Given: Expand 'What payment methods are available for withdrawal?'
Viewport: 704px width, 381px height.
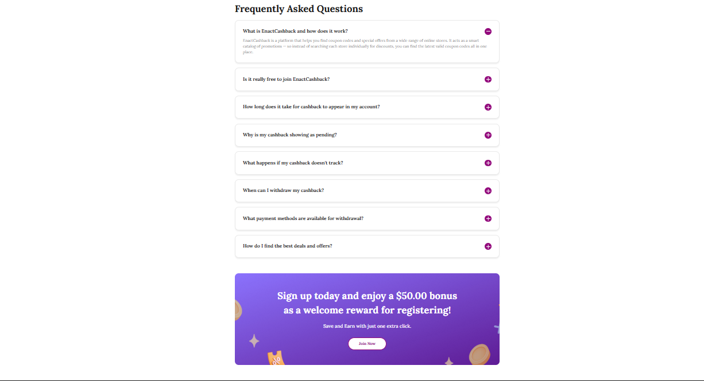Looking at the screenshot, I should (x=303, y=218).
